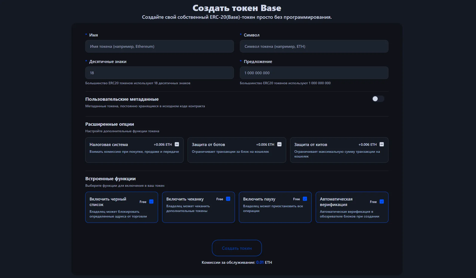Click the Защита от китов card description
This screenshot has height=278, width=476.
tap(337, 154)
